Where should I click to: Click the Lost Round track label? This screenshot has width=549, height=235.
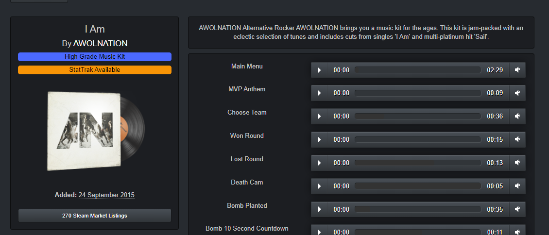tap(247, 159)
